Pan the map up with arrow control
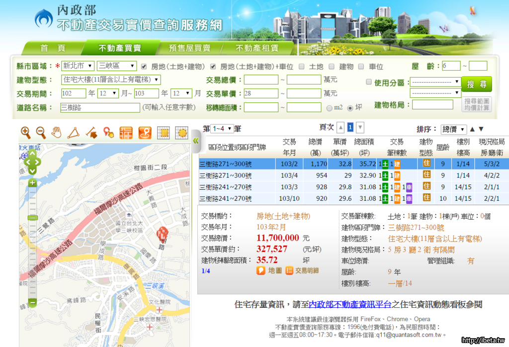 point(32,152)
